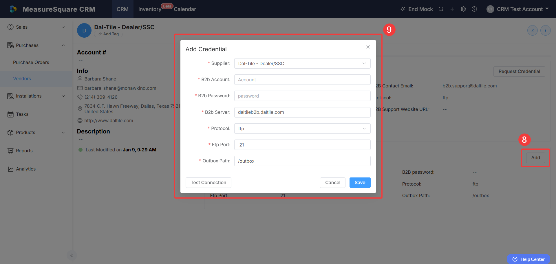Click the Installations icon in sidebar
556x264 pixels.
tap(10, 96)
